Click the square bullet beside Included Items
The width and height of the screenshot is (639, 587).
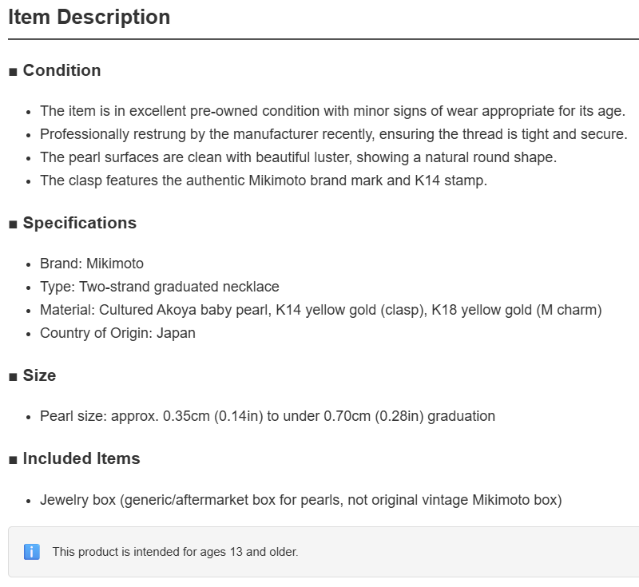[13, 460]
